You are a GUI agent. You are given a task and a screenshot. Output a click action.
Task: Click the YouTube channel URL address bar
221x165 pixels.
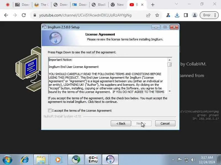(85, 15)
